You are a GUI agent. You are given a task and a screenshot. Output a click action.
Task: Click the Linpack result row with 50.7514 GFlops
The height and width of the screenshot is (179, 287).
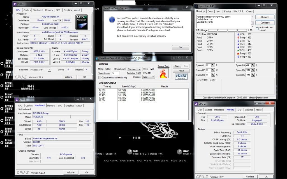(143, 90)
